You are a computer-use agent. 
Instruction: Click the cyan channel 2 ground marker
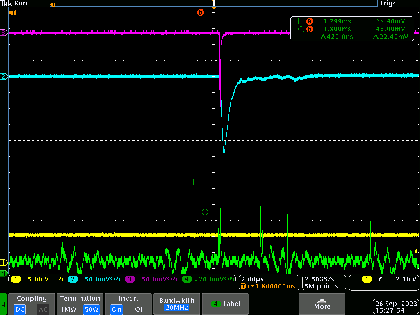tap(4, 77)
